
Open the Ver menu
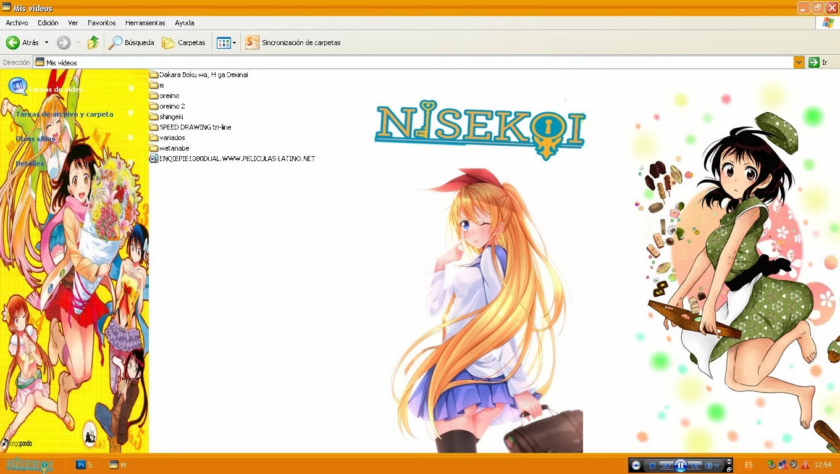click(73, 23)
